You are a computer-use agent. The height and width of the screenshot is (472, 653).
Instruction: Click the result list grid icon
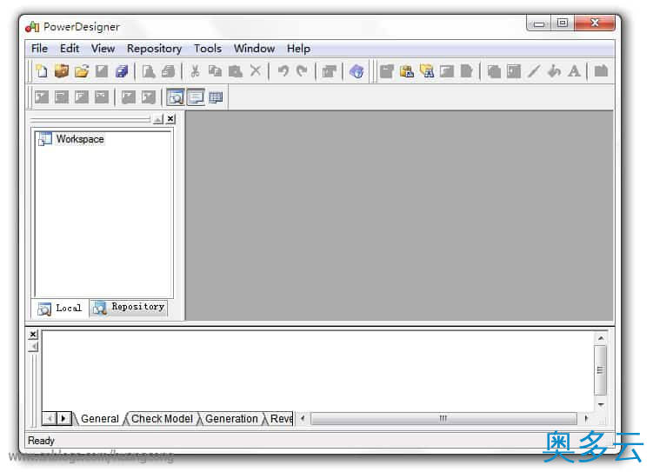pyautogui.click(x=216, y=97)
